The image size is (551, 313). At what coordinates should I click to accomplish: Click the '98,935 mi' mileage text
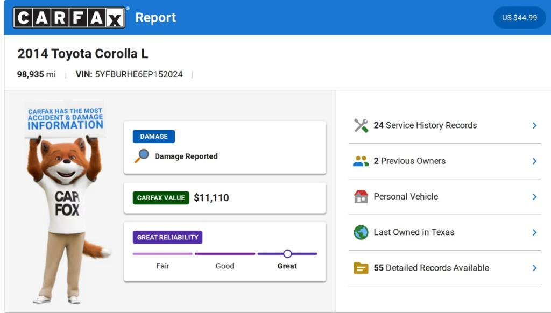point(37,74)
